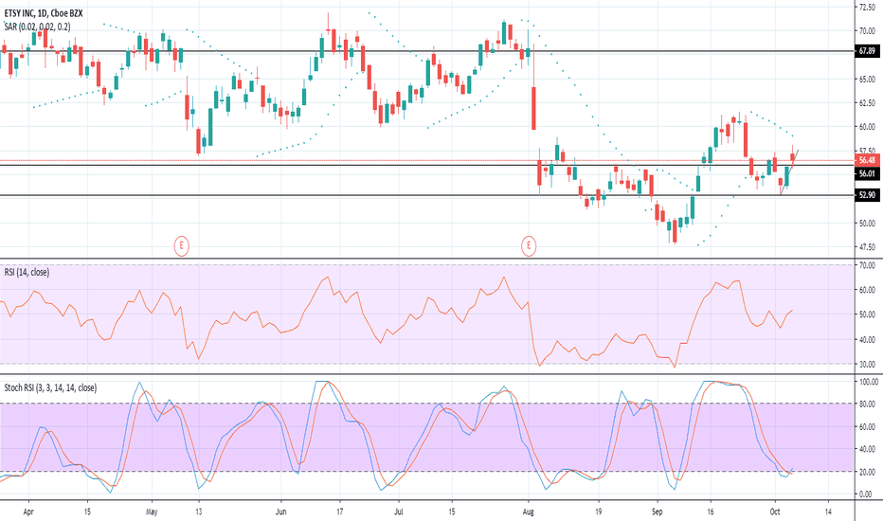The width and height of the screenshot is (883, 521).
Task: Select the RSI (14, close) indicator label
Action: coord(27,272)
